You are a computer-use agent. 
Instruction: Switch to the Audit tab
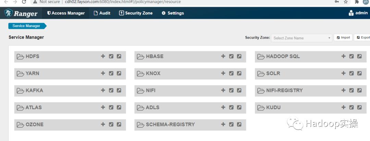coord(102,13)
